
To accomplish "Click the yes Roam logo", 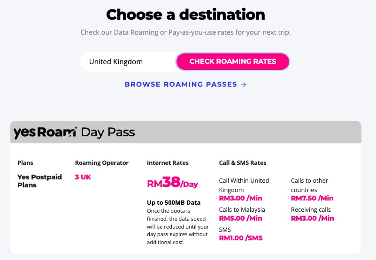I will point(45,133).
